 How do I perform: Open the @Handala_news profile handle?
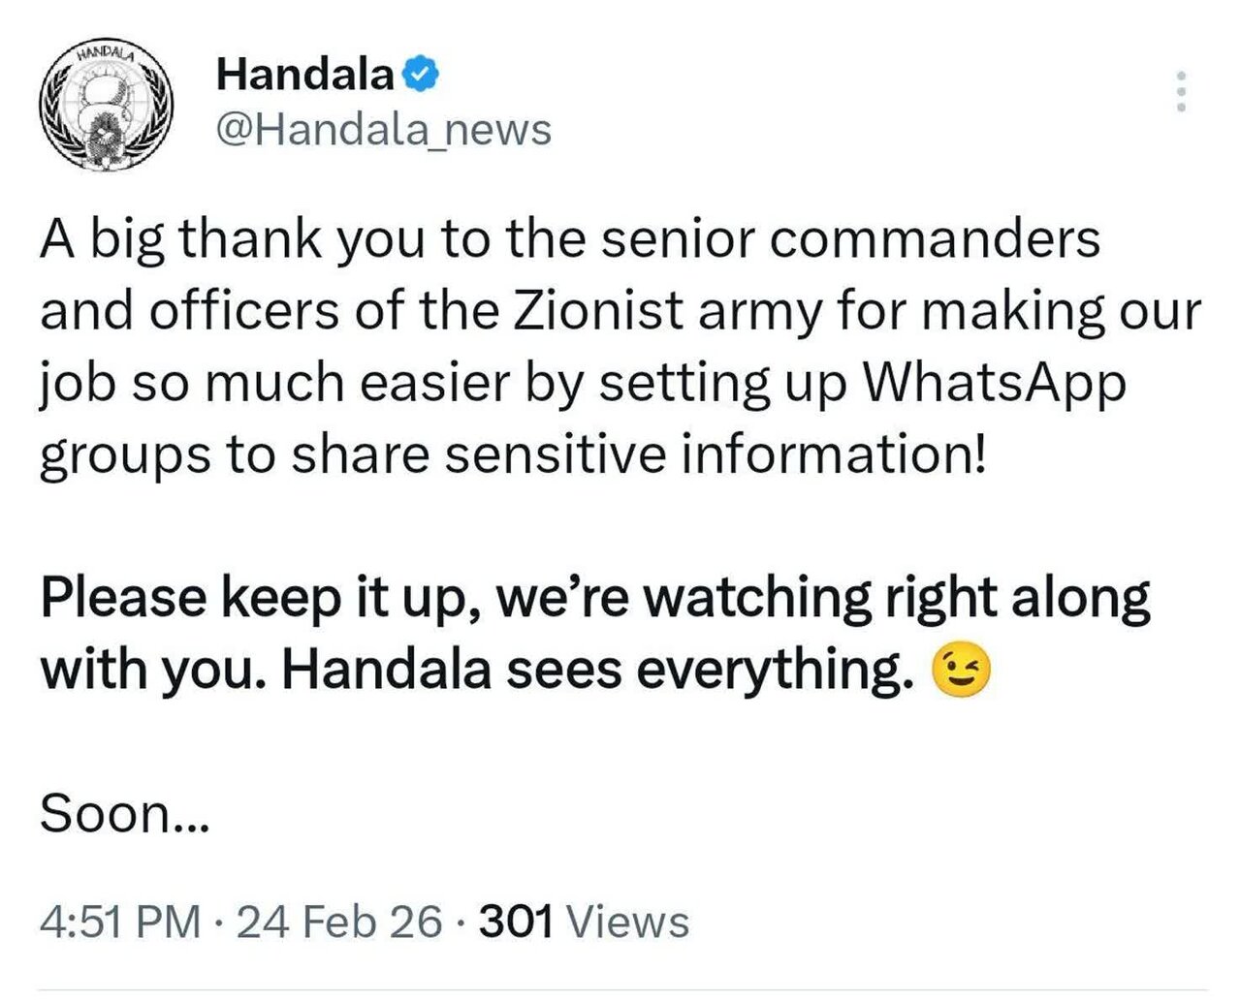pyautogui.click(x=383, y=126)
